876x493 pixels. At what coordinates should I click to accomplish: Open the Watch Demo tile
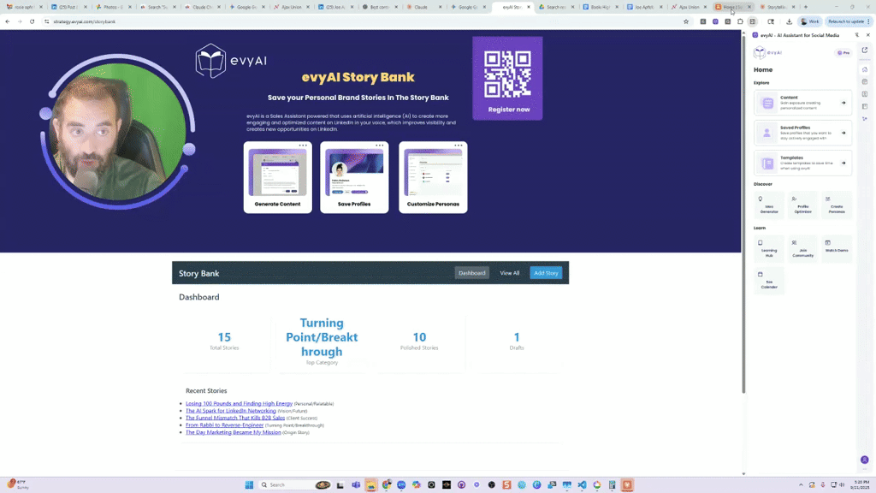coord(837,249)
